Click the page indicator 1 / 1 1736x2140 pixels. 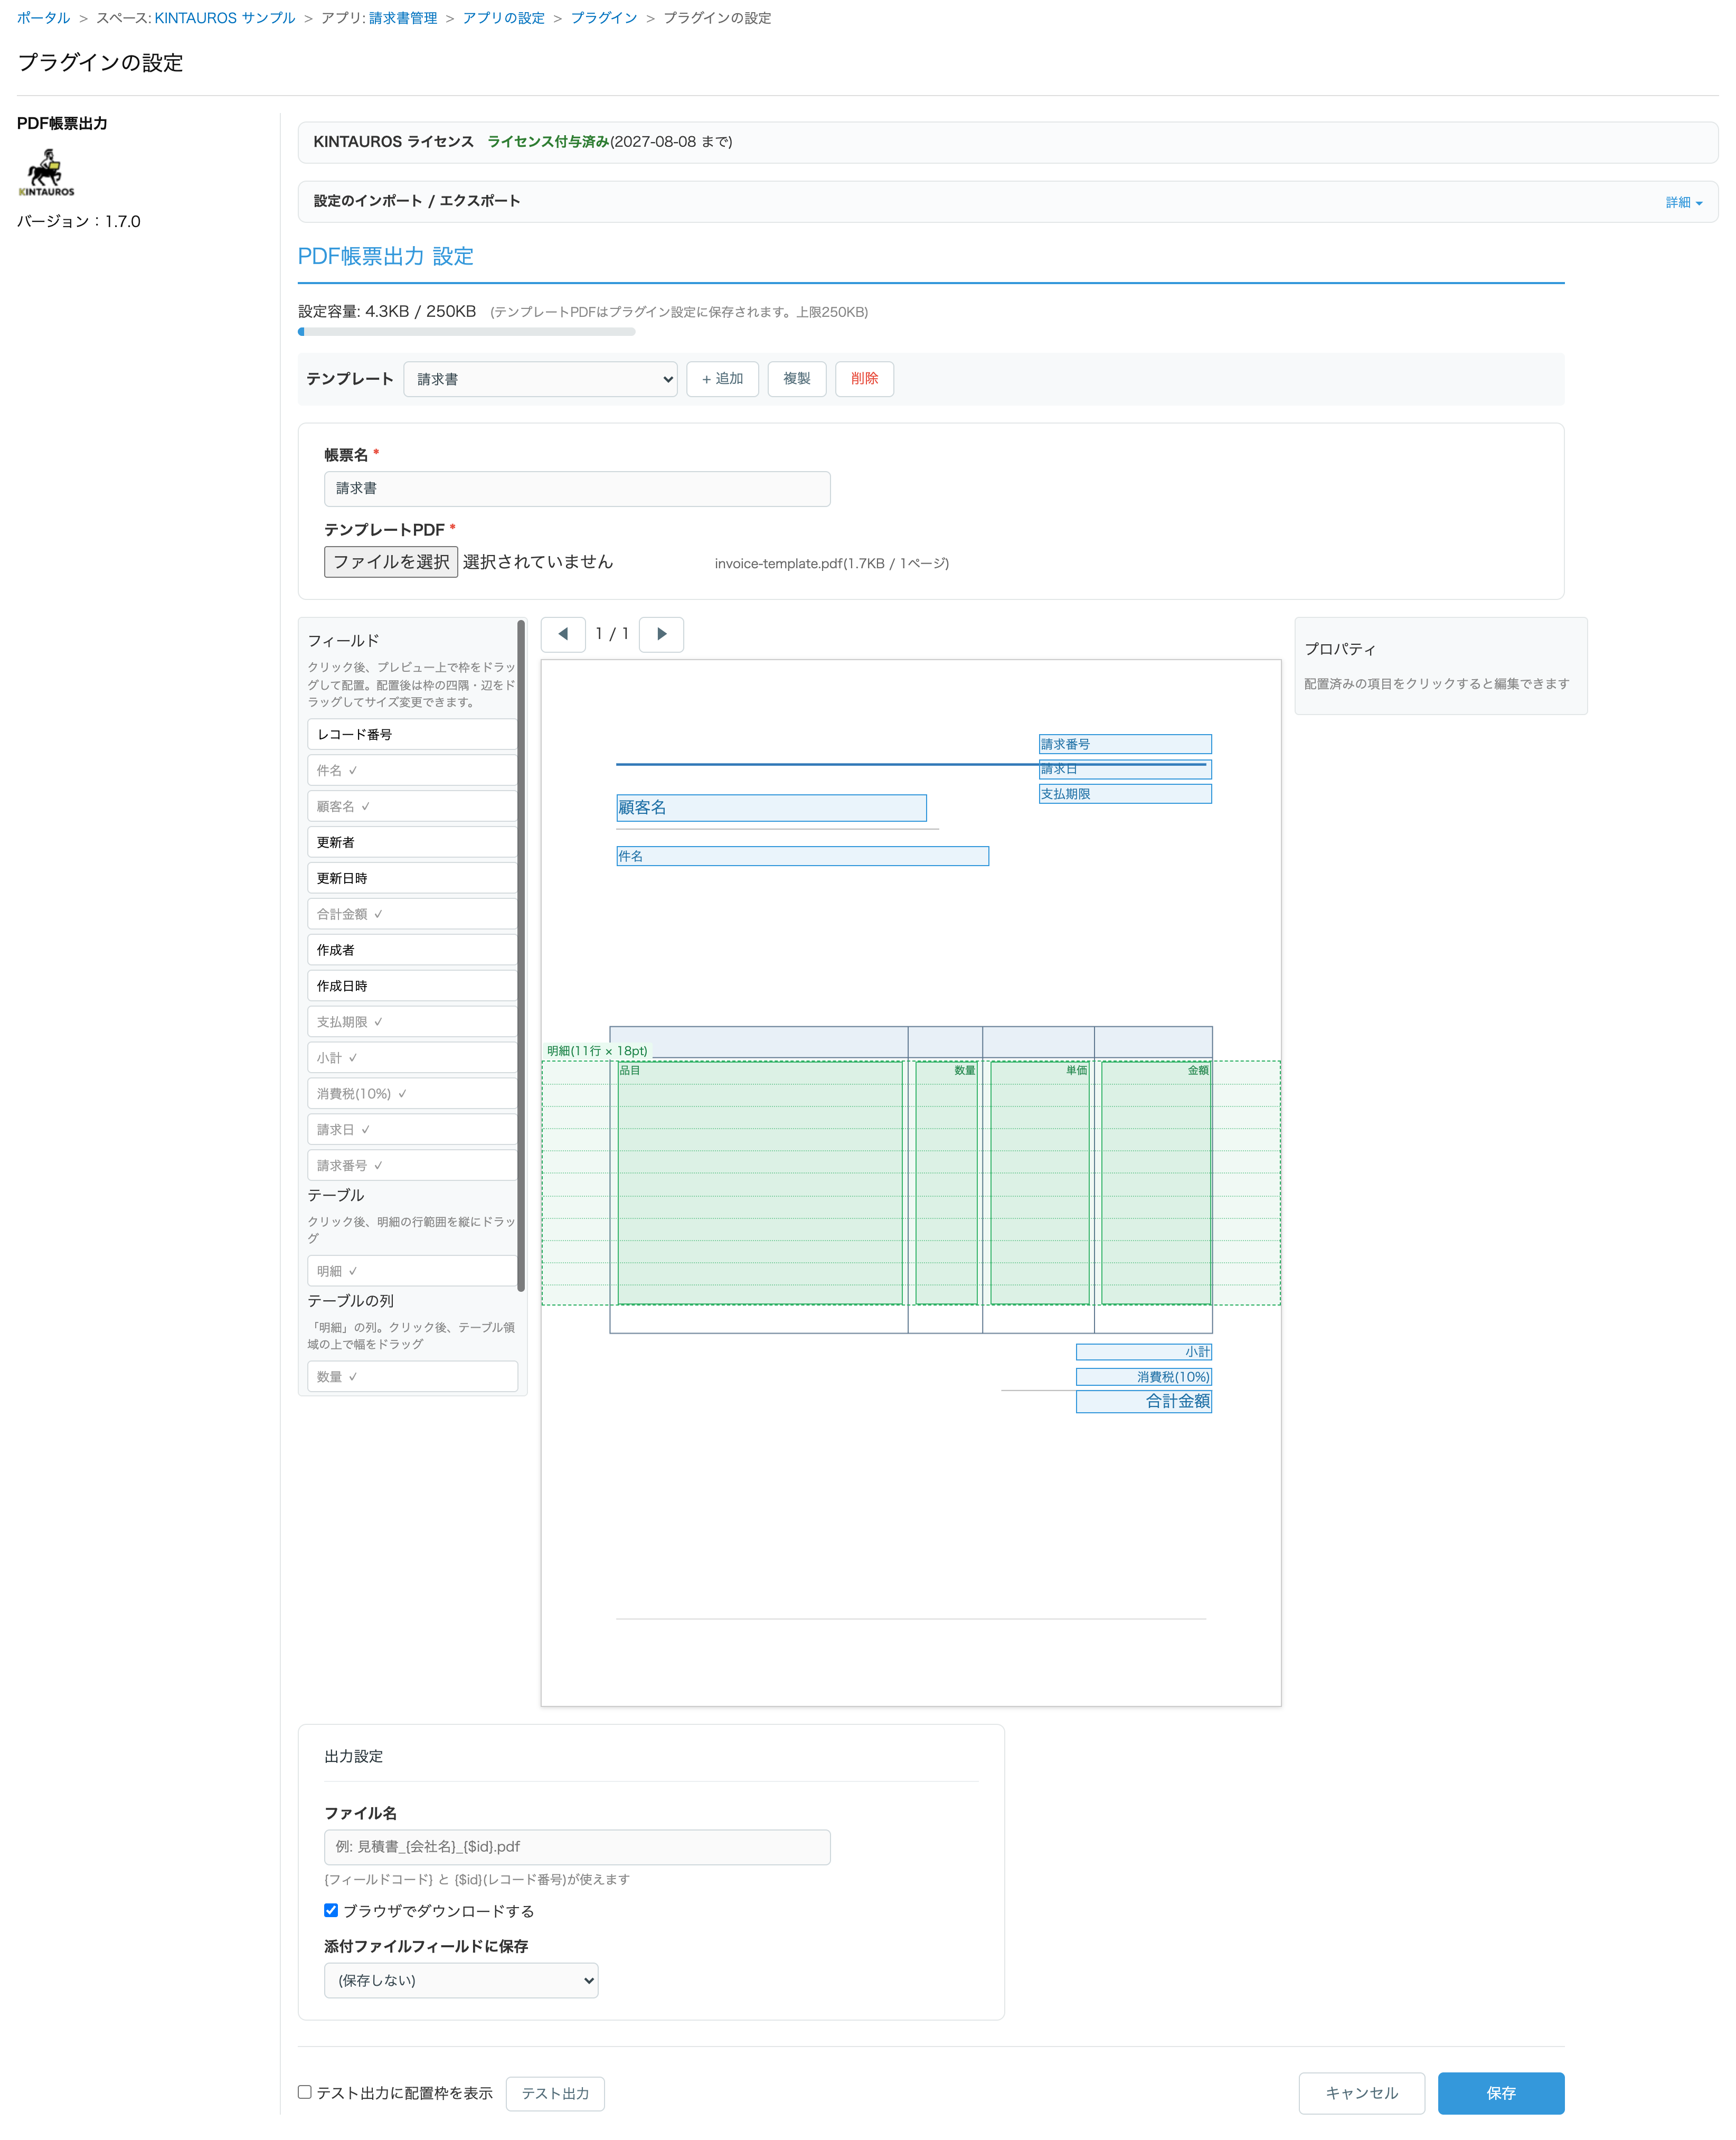tap(612, 634)
